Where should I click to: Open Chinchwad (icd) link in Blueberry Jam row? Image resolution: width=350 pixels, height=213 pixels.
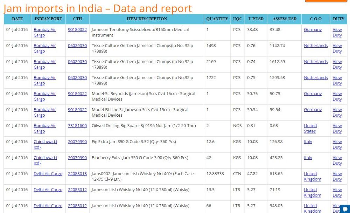tap(45, 160)
